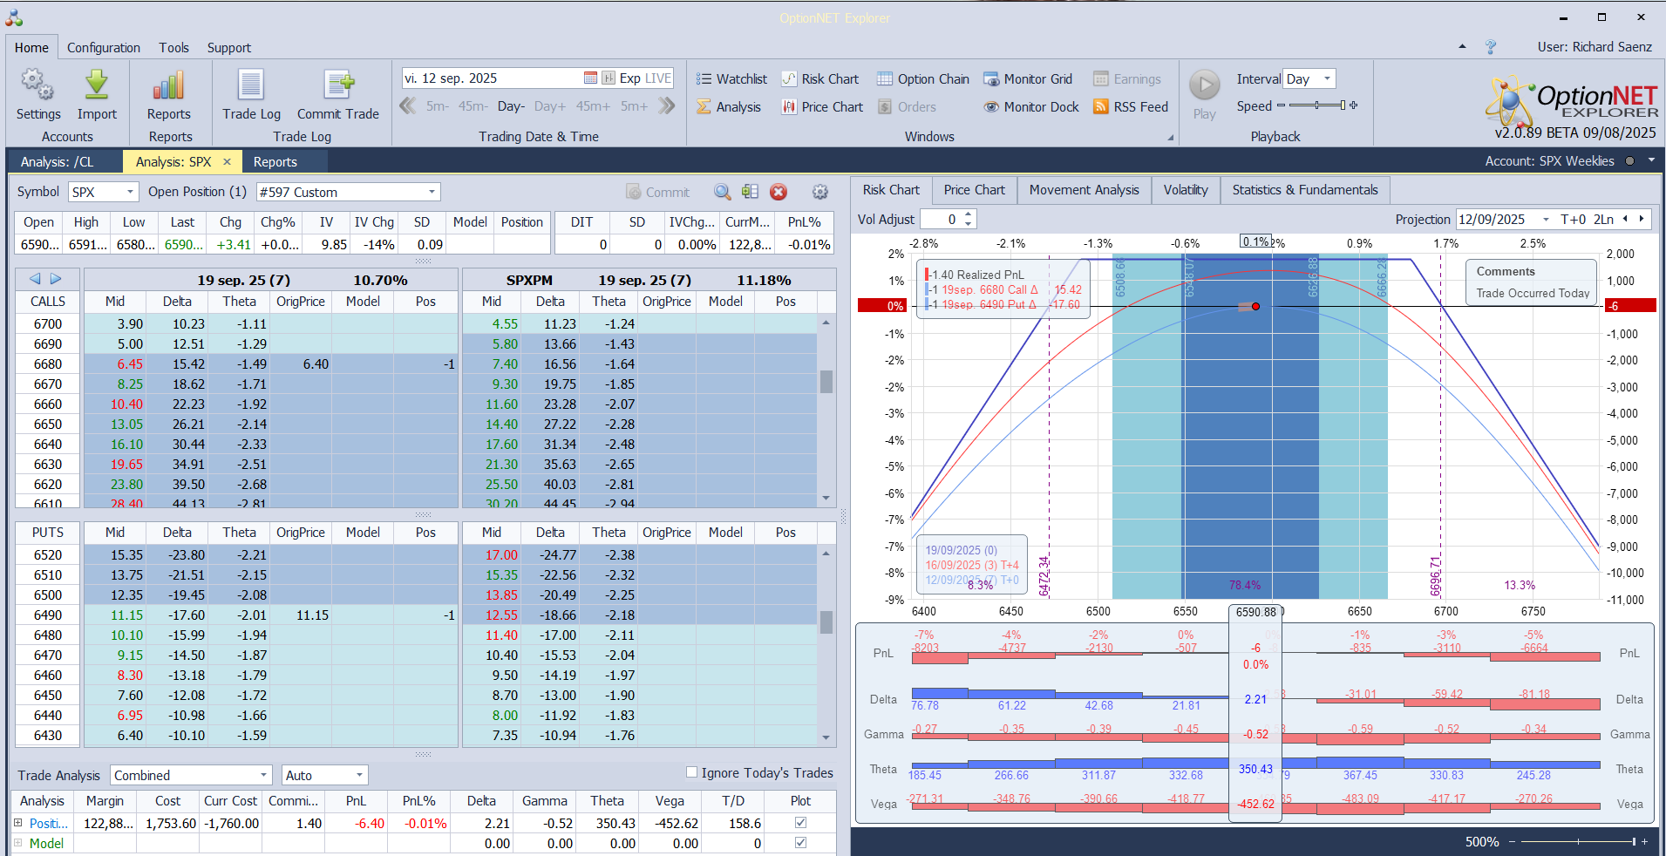Click the Day+ step forward button
The width and height of the screenshot is (1666, 856).
pyautogui.click(x=550, y=106)
